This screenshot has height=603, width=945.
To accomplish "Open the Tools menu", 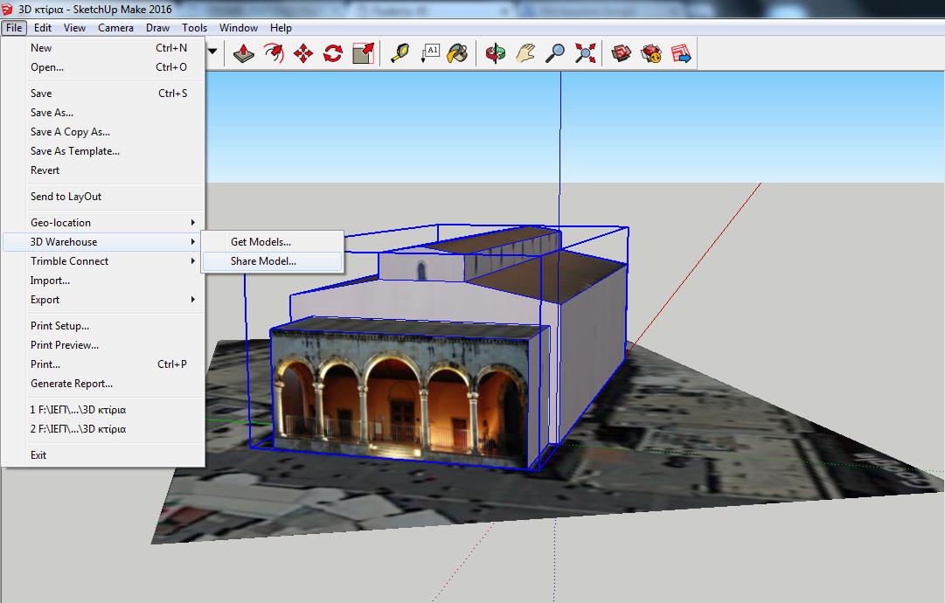I will click(x=194, y=28).
